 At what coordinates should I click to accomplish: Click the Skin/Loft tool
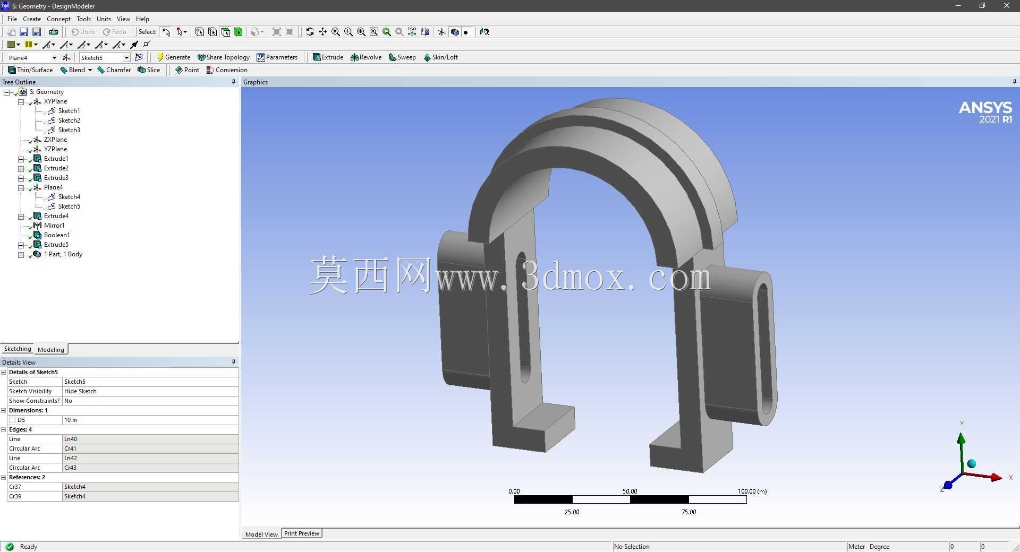[440, 57]
